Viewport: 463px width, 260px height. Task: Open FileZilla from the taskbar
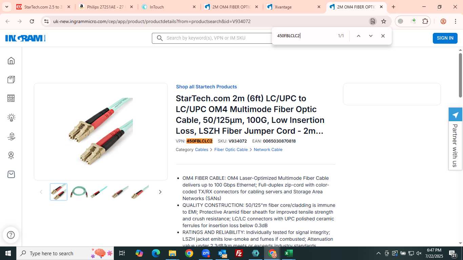239,253
